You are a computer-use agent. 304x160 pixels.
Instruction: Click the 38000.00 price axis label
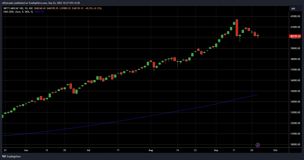295,59
